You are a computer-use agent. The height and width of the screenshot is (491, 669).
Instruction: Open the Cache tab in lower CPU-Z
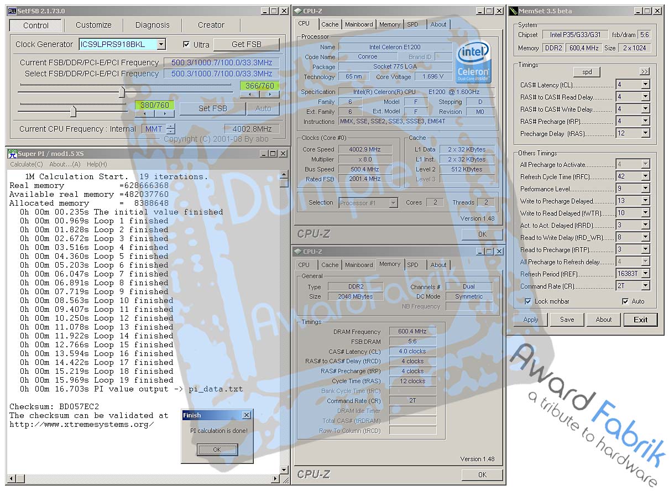(x=330, y=265)
